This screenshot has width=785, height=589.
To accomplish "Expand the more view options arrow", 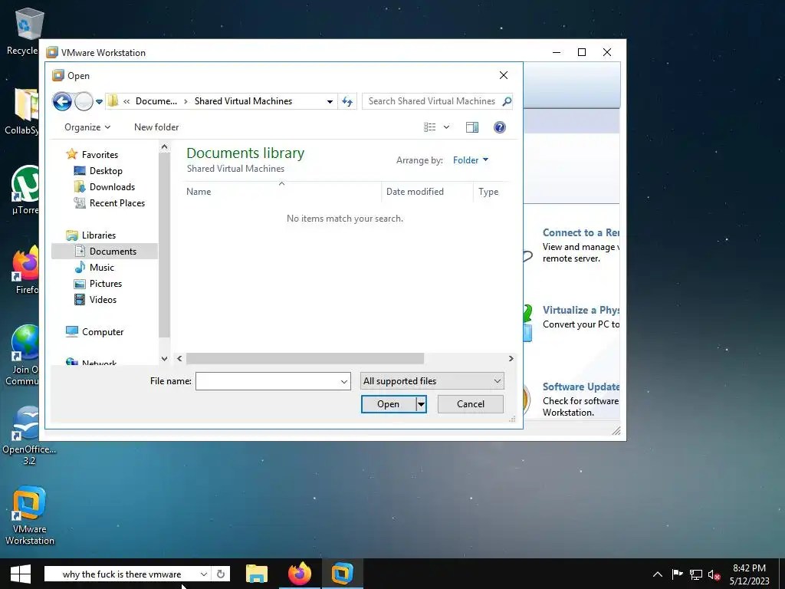I will pos(446,127).
